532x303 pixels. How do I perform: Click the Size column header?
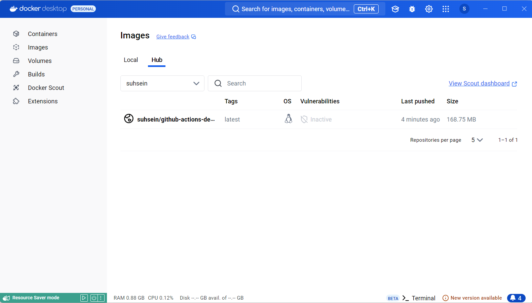click(452, 101)
